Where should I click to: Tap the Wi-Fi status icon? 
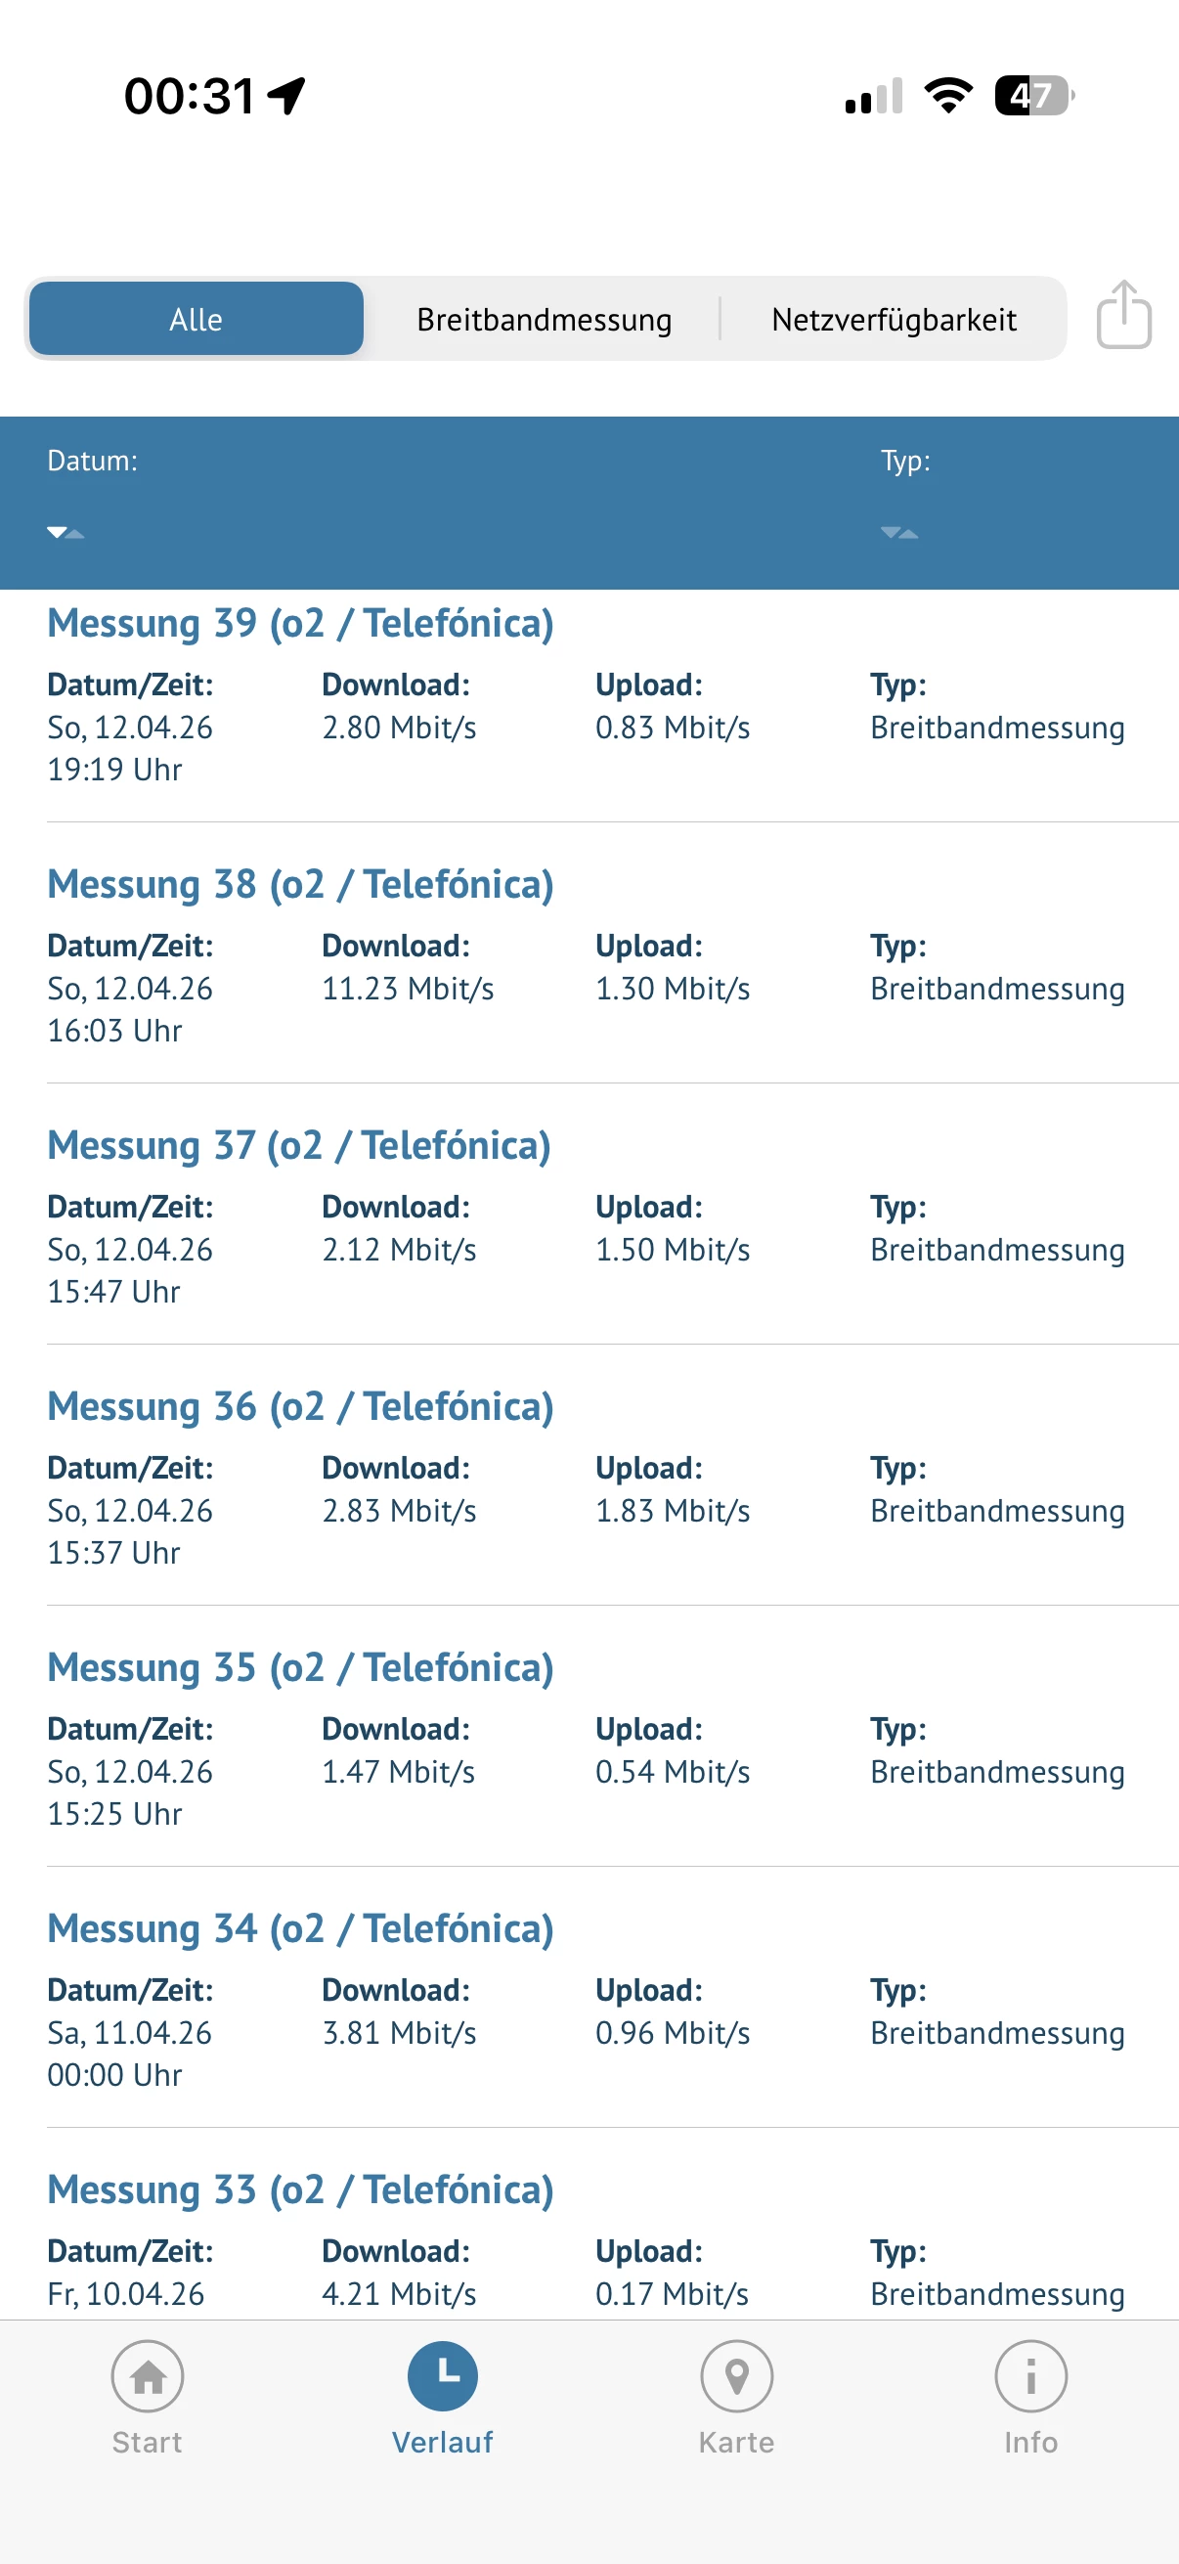(x=948, y=96)
